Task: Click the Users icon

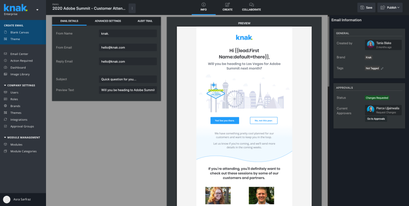Action: pyautogui.click(x=6, y=93)
